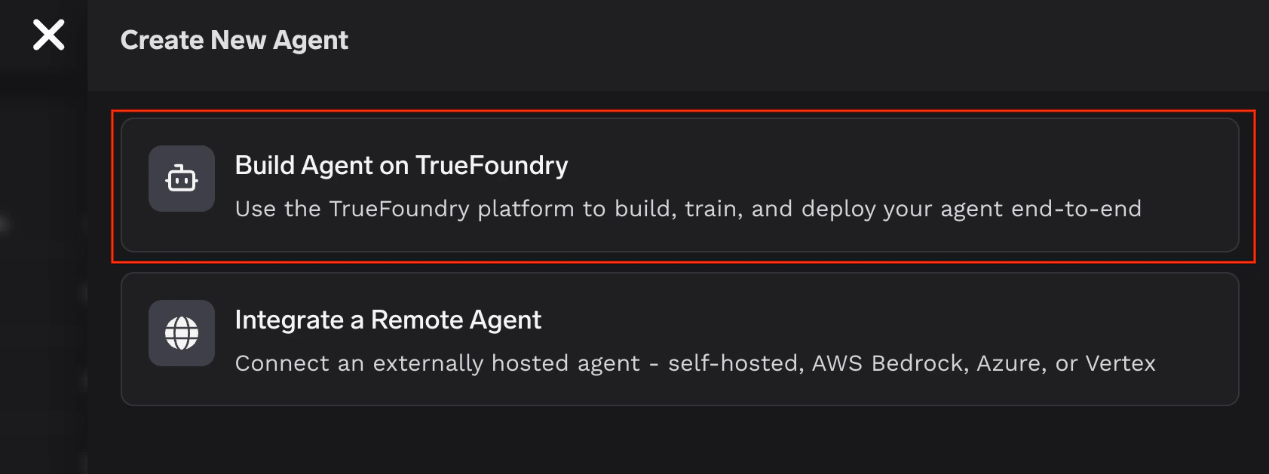Viewport: 1269px width, 474px height.
Task: Click the Build Agent on TrueFoundry heading
Action: (x=402, y=166)
